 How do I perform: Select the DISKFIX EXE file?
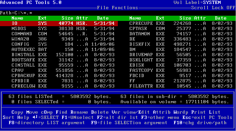(181, 44)
